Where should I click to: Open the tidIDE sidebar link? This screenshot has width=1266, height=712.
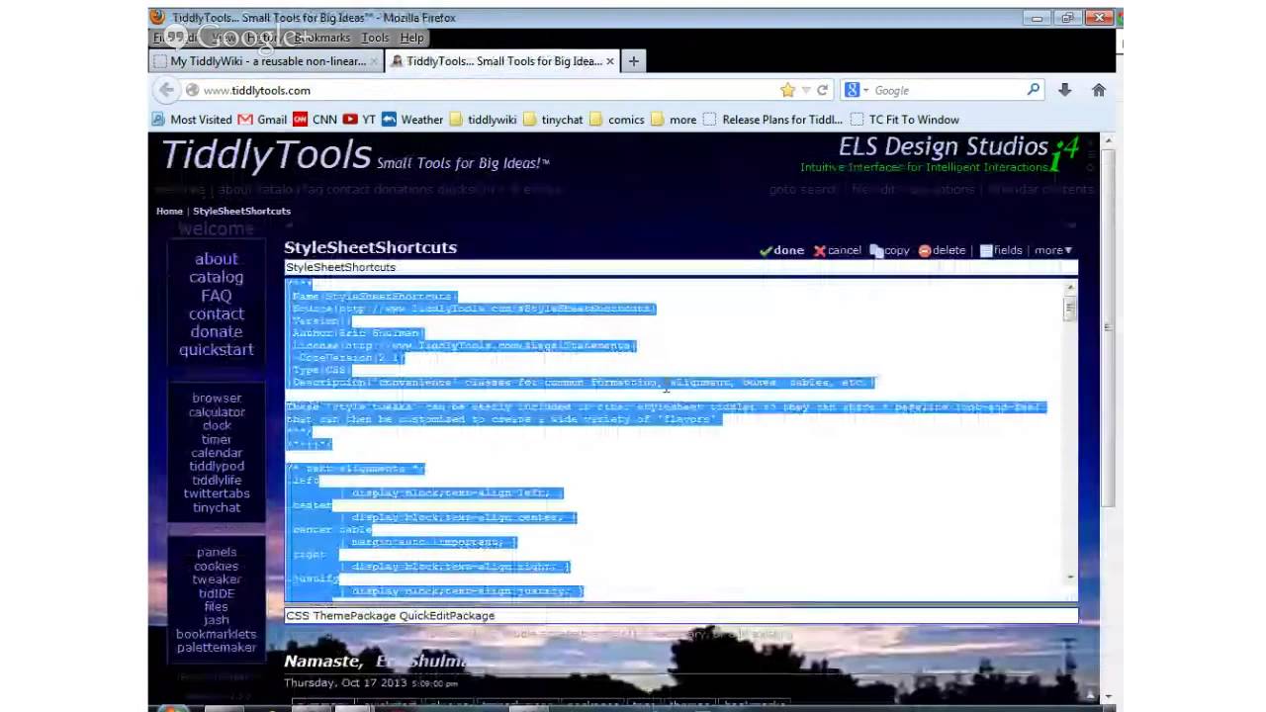point(217,593)
